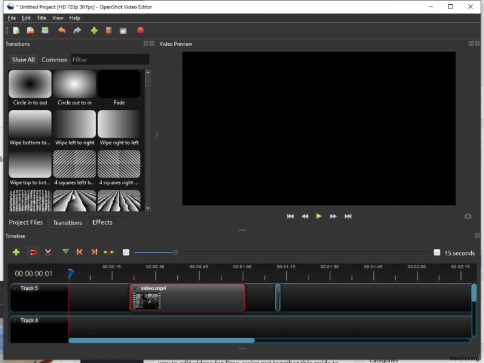Enable the Show All transitions filter

click(24, 60)
